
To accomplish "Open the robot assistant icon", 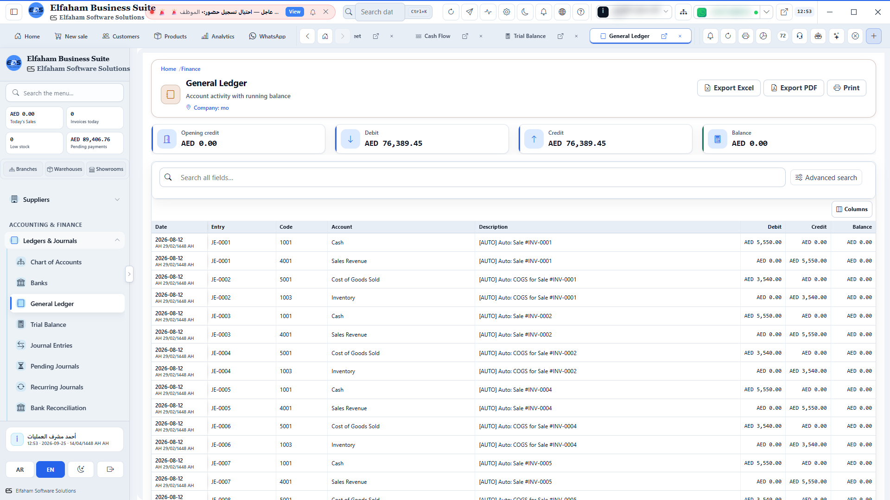I will [818, 36].
